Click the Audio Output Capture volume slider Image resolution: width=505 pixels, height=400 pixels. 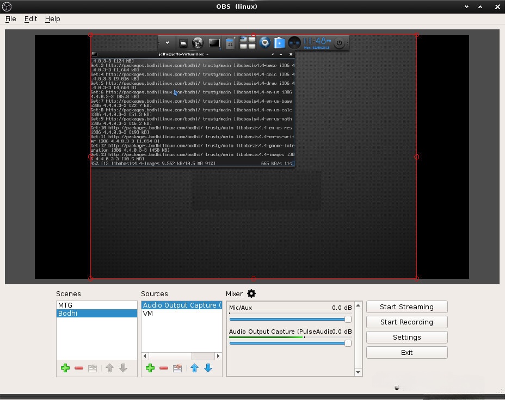[290, 343]
